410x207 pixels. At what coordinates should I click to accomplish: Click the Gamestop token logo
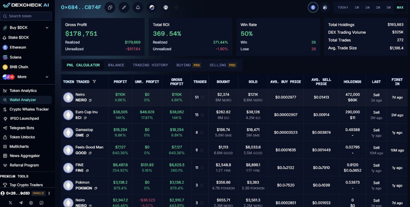[68, 132]
